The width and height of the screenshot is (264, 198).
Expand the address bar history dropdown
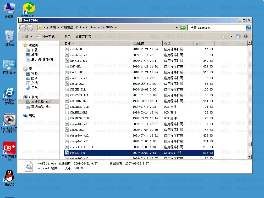click(x=177, y=27)
